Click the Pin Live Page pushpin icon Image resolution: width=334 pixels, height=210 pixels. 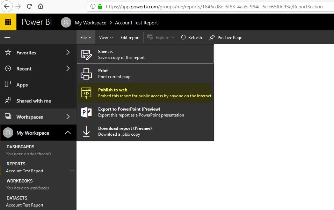[212, 37]
